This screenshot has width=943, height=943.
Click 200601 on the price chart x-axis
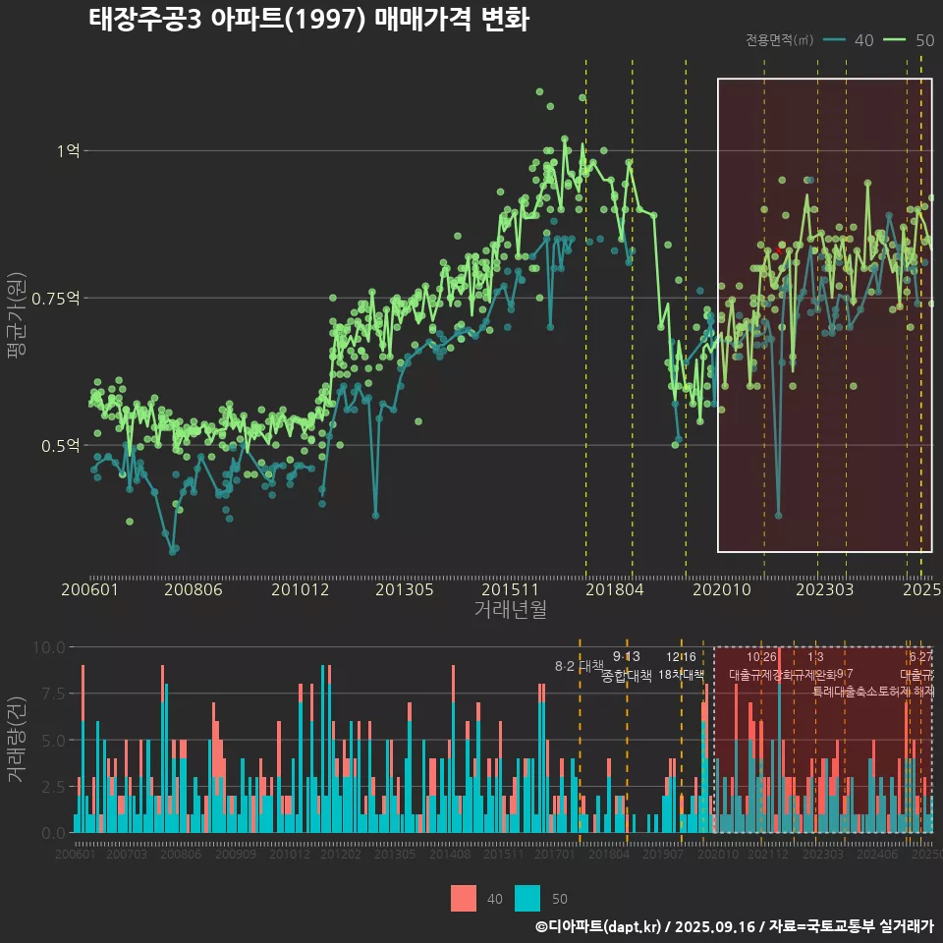[x=89, y=589]
